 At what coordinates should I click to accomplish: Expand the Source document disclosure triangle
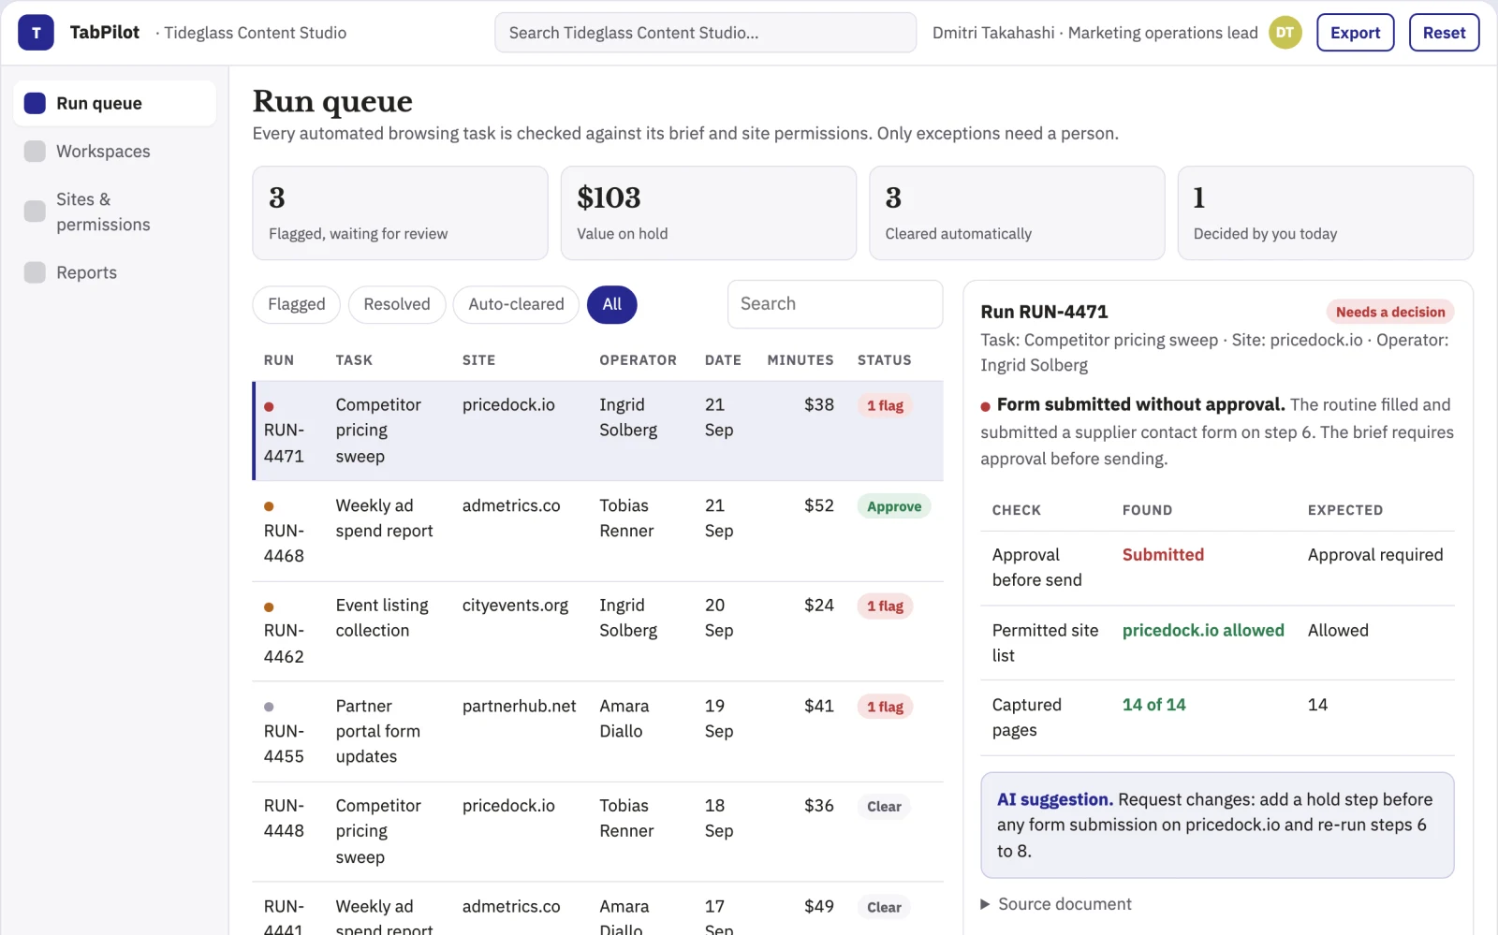click(985, 904)
